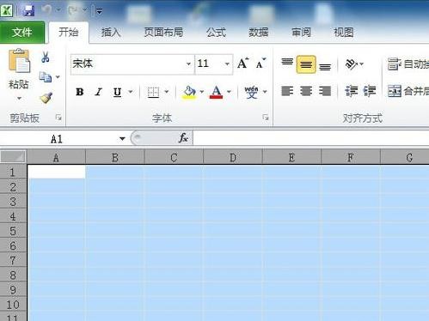This screenshot has width=429, height=321.
Task: Expand the Underline style arrow
Action: coord(131,92)
